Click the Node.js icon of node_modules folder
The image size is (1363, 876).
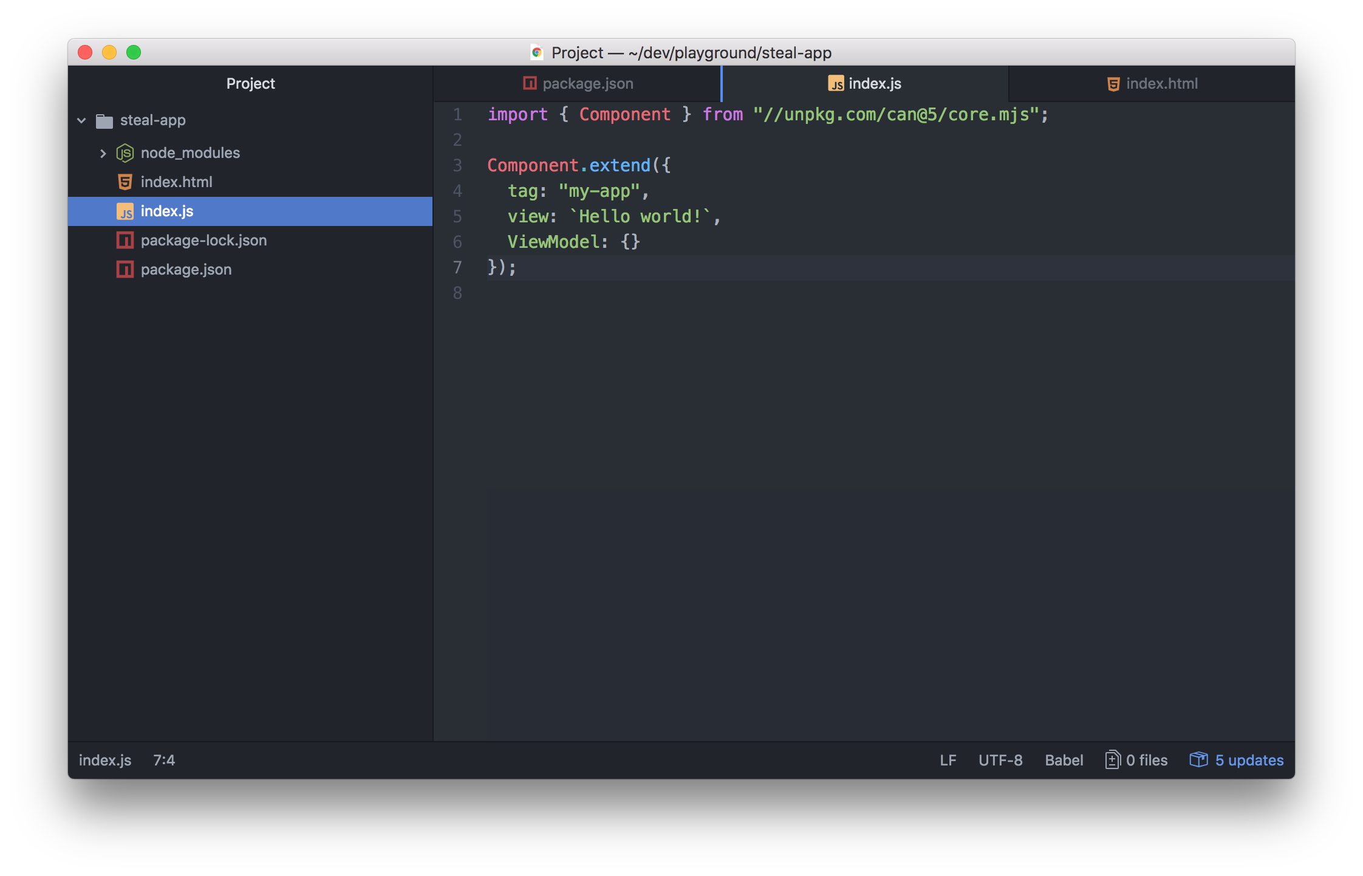pyautogui.click(x=125, y=153)
